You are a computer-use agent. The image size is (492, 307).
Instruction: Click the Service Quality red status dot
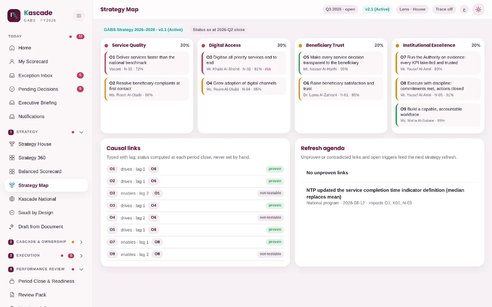[x=106, y=46]
